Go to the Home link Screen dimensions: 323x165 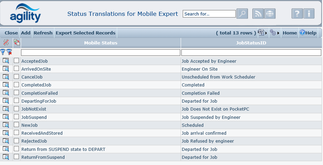(x=290, y=33)
